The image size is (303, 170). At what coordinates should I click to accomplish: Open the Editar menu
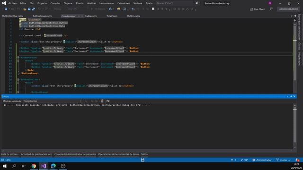pos(23,3)
